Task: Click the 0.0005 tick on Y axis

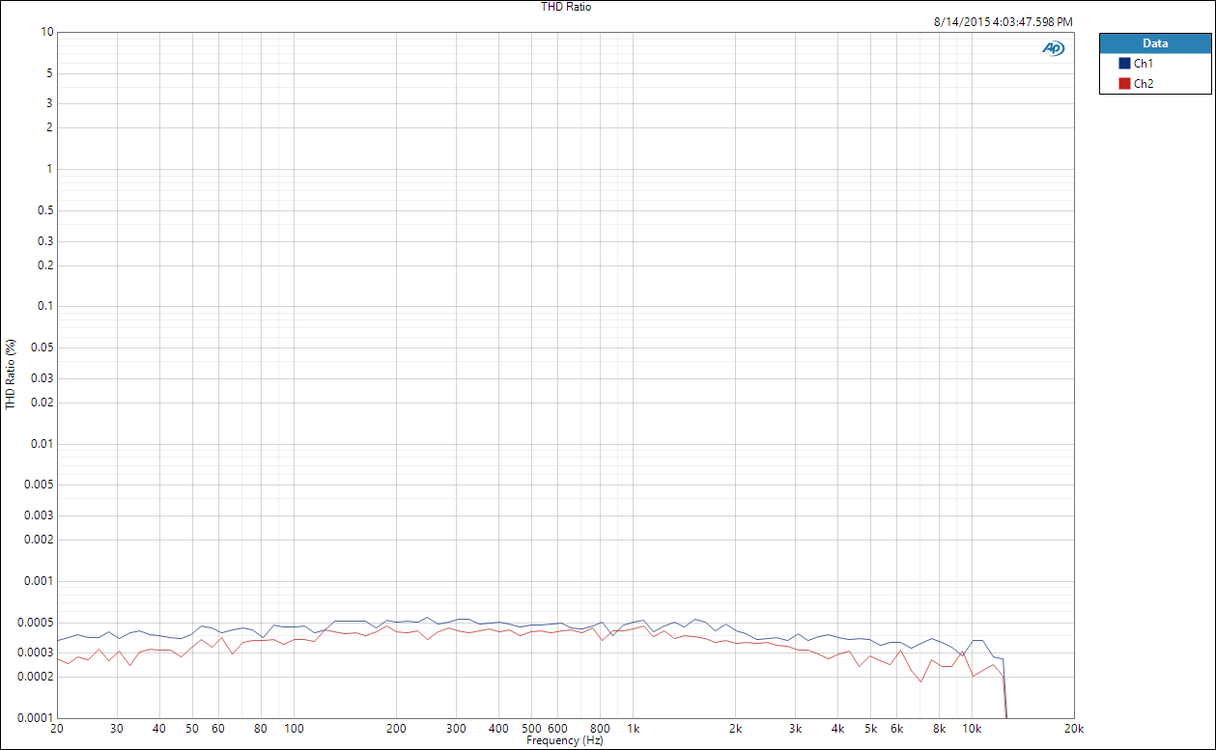Action: pyautogui.click(x=36, y=623)
